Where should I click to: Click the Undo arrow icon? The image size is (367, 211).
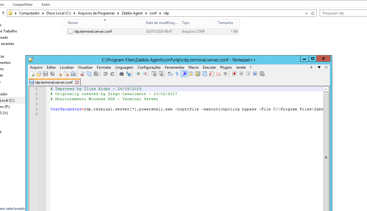[105, 74]
